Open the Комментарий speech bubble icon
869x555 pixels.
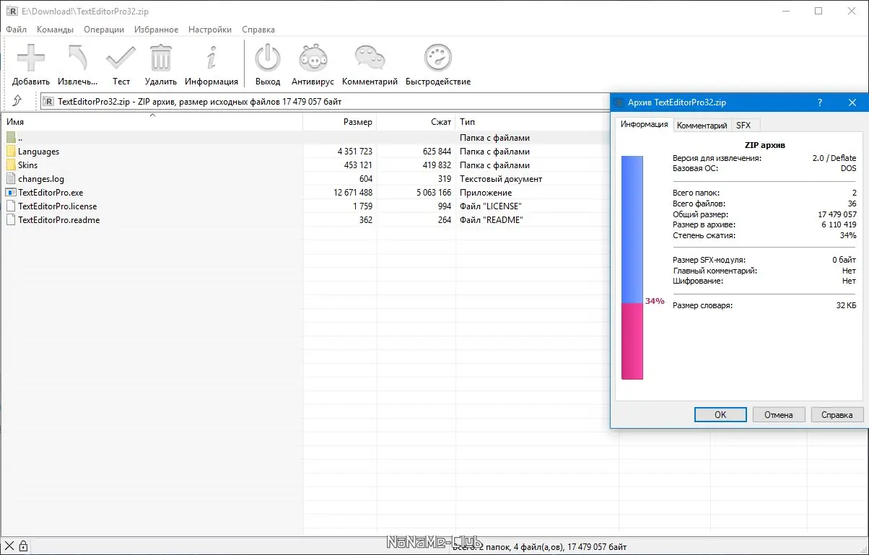(x=370, y=57)
